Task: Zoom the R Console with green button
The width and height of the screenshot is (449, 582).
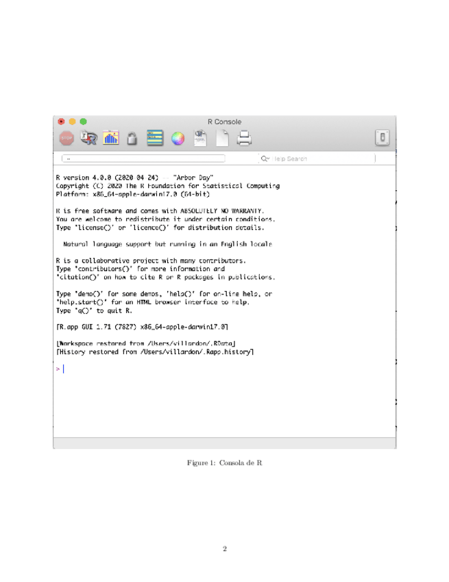Action: [x=84, y=121]
